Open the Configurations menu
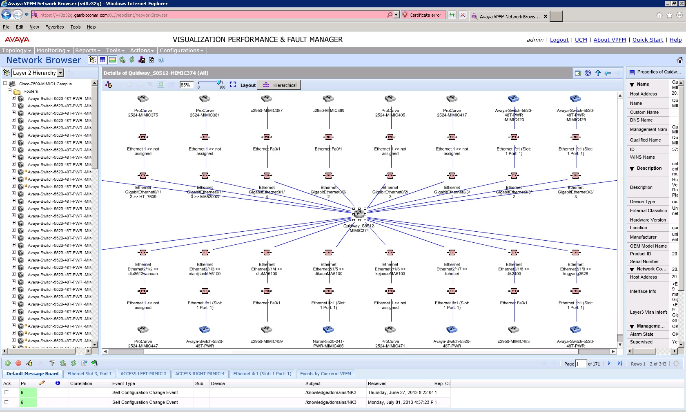686x412 pixels. (182, 51)
